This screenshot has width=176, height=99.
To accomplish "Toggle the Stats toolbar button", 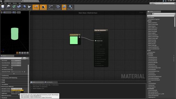I will [x=64, y=7].
